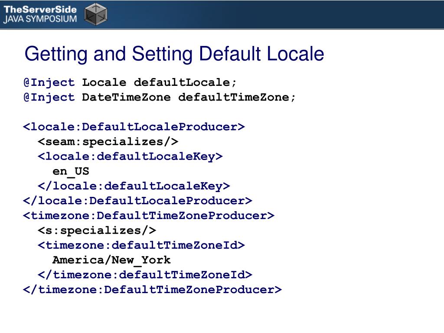The width and height of the screenshot is (444, 333).
Task: Click the <s:specializes/> line
Action: coord(97,231)
